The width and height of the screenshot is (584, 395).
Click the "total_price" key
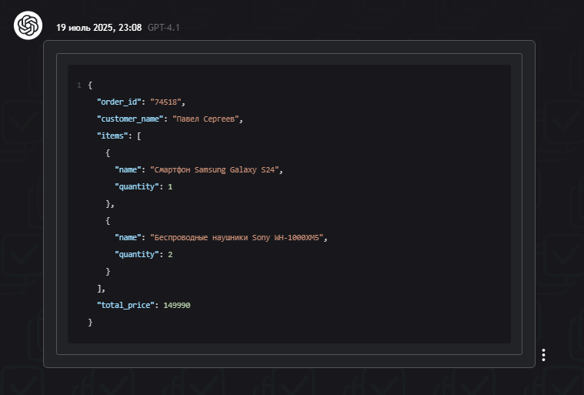click(x=126, y=305)
